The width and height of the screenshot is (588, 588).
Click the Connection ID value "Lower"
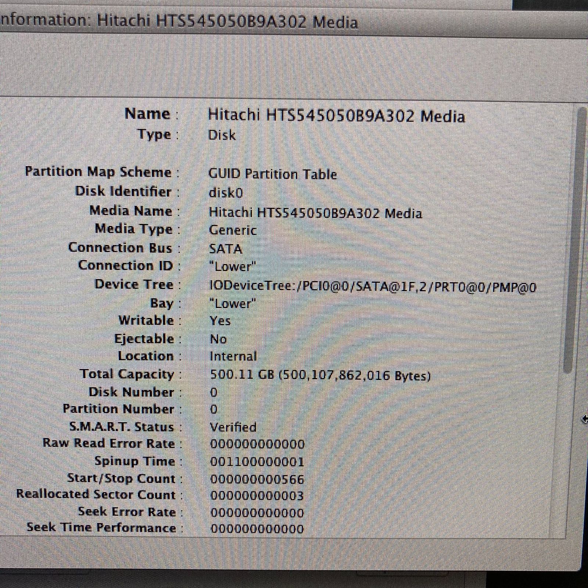232,266
